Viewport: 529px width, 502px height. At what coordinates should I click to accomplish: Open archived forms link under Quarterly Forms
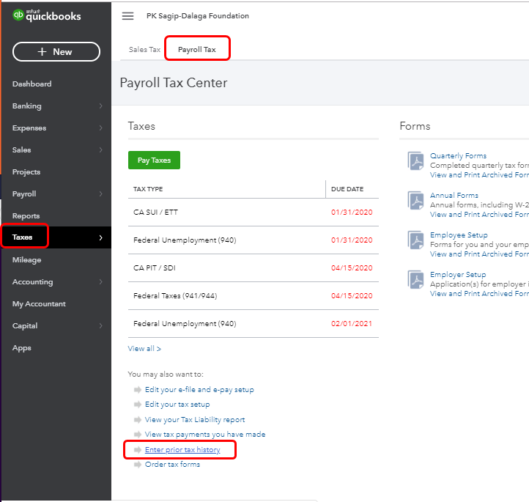pyautogui.click(x=479, y=174)
